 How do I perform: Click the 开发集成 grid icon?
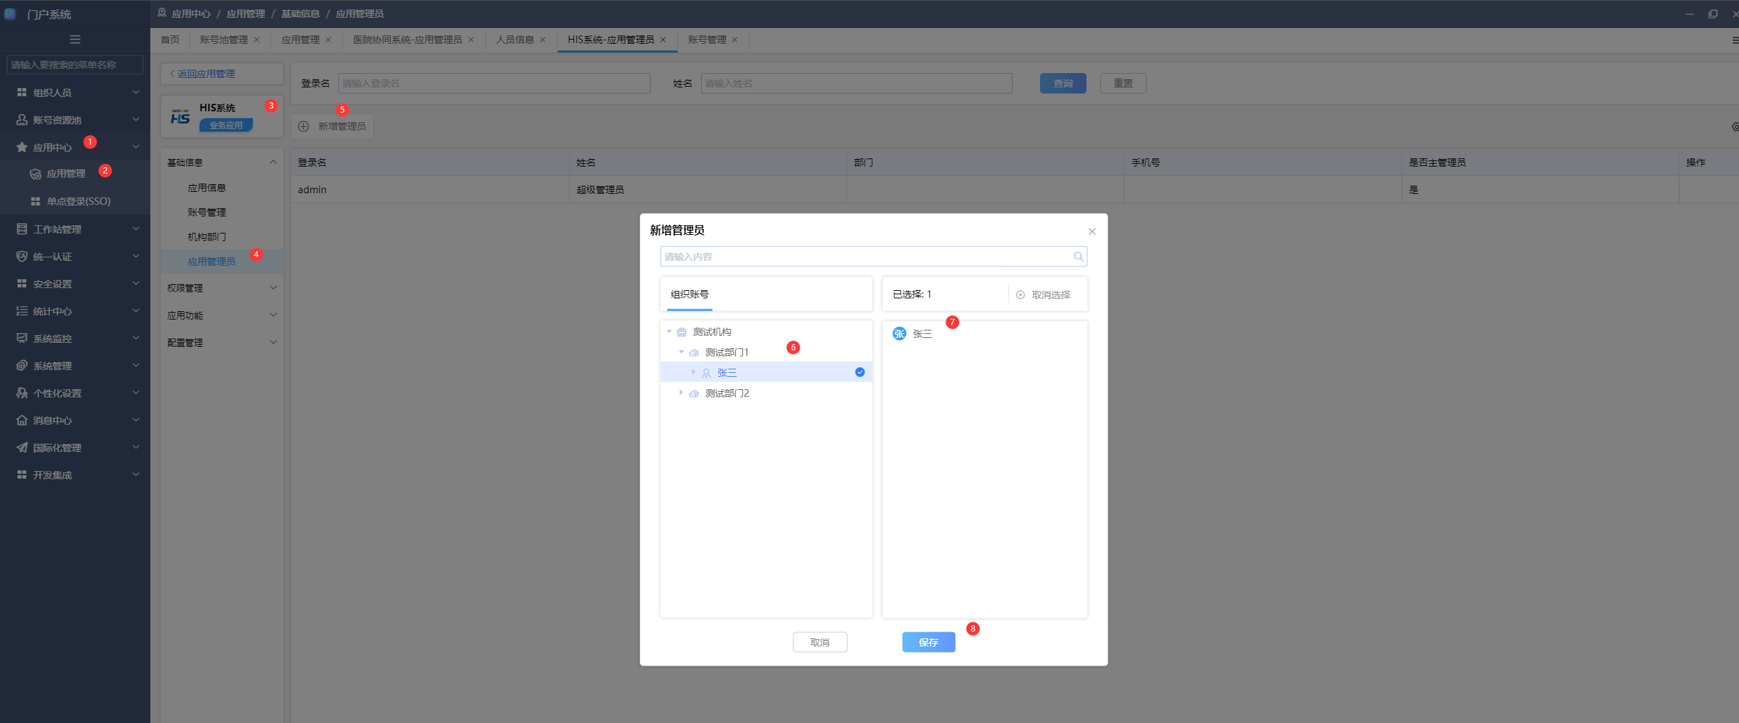point(22,474)
